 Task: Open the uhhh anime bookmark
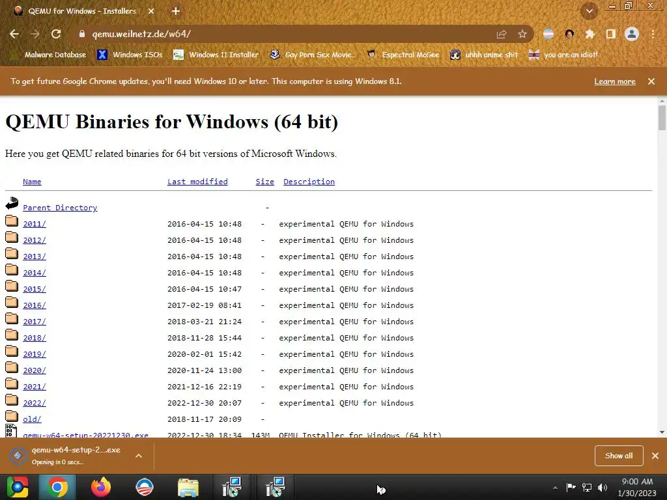[x=484, y=55]
